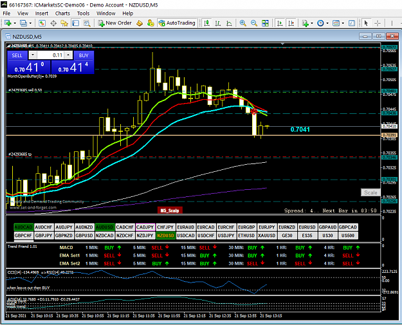Toggle chart Auto Scroll

pos(280,23)
